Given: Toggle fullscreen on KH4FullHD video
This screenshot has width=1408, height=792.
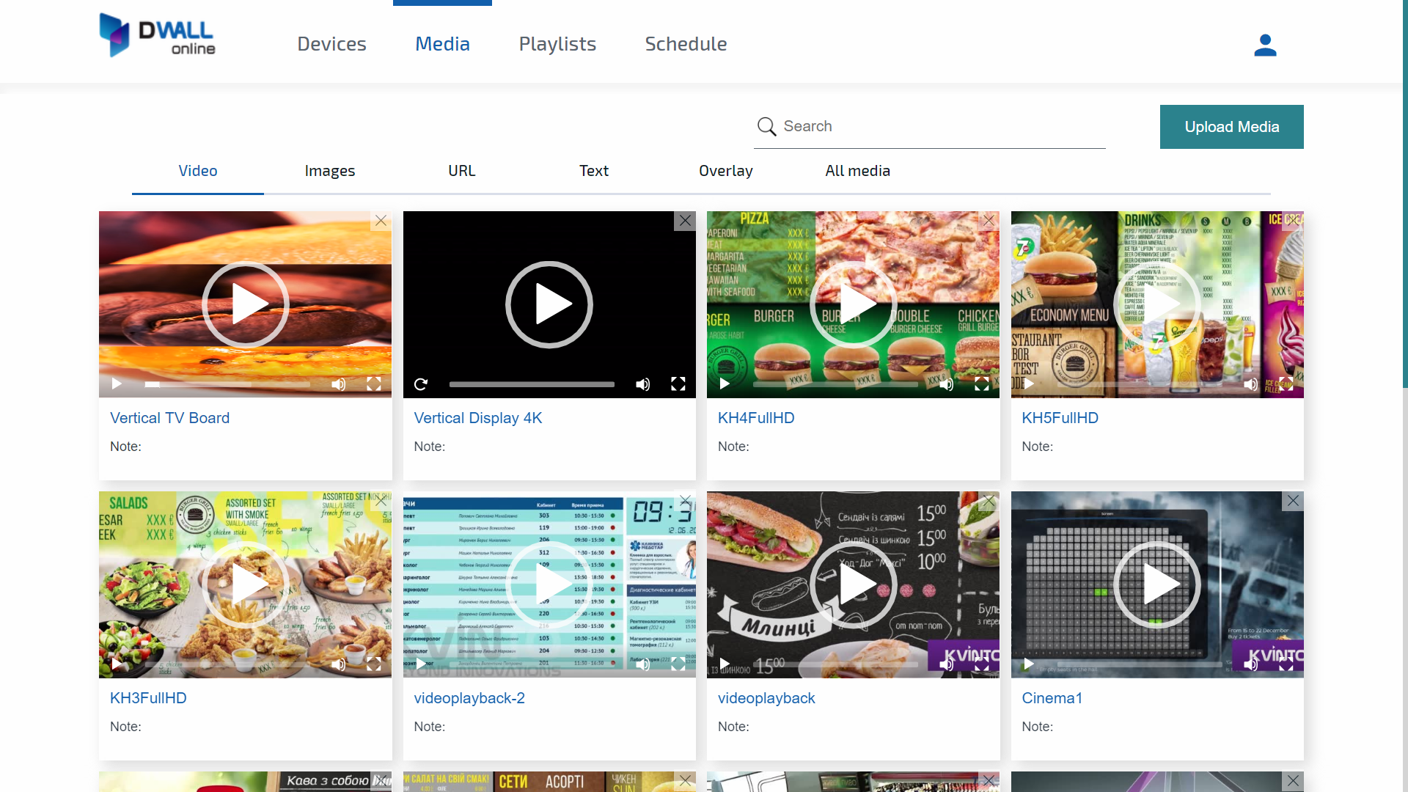Looking at the screenshot, I should [x=982, y=384].
